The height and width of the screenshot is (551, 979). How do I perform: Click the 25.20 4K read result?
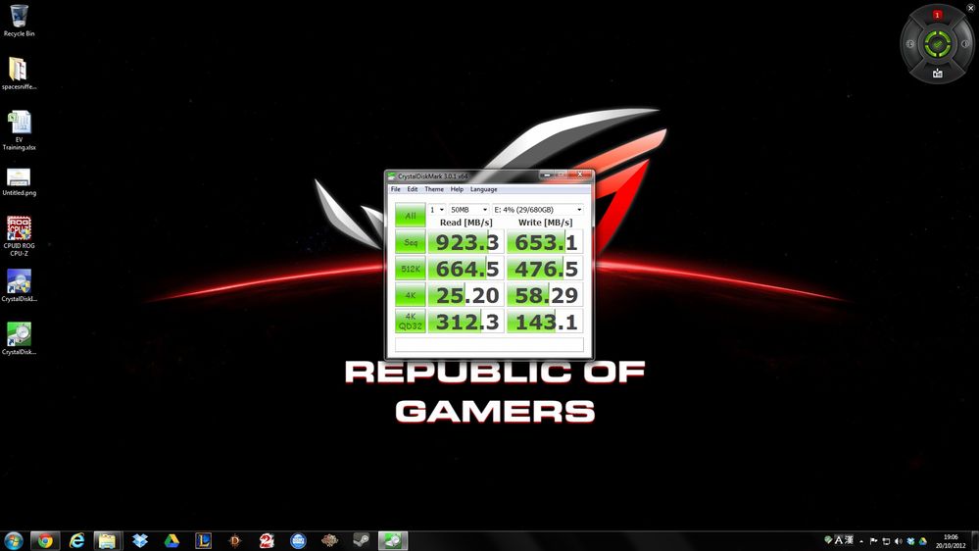pos(465,295)
